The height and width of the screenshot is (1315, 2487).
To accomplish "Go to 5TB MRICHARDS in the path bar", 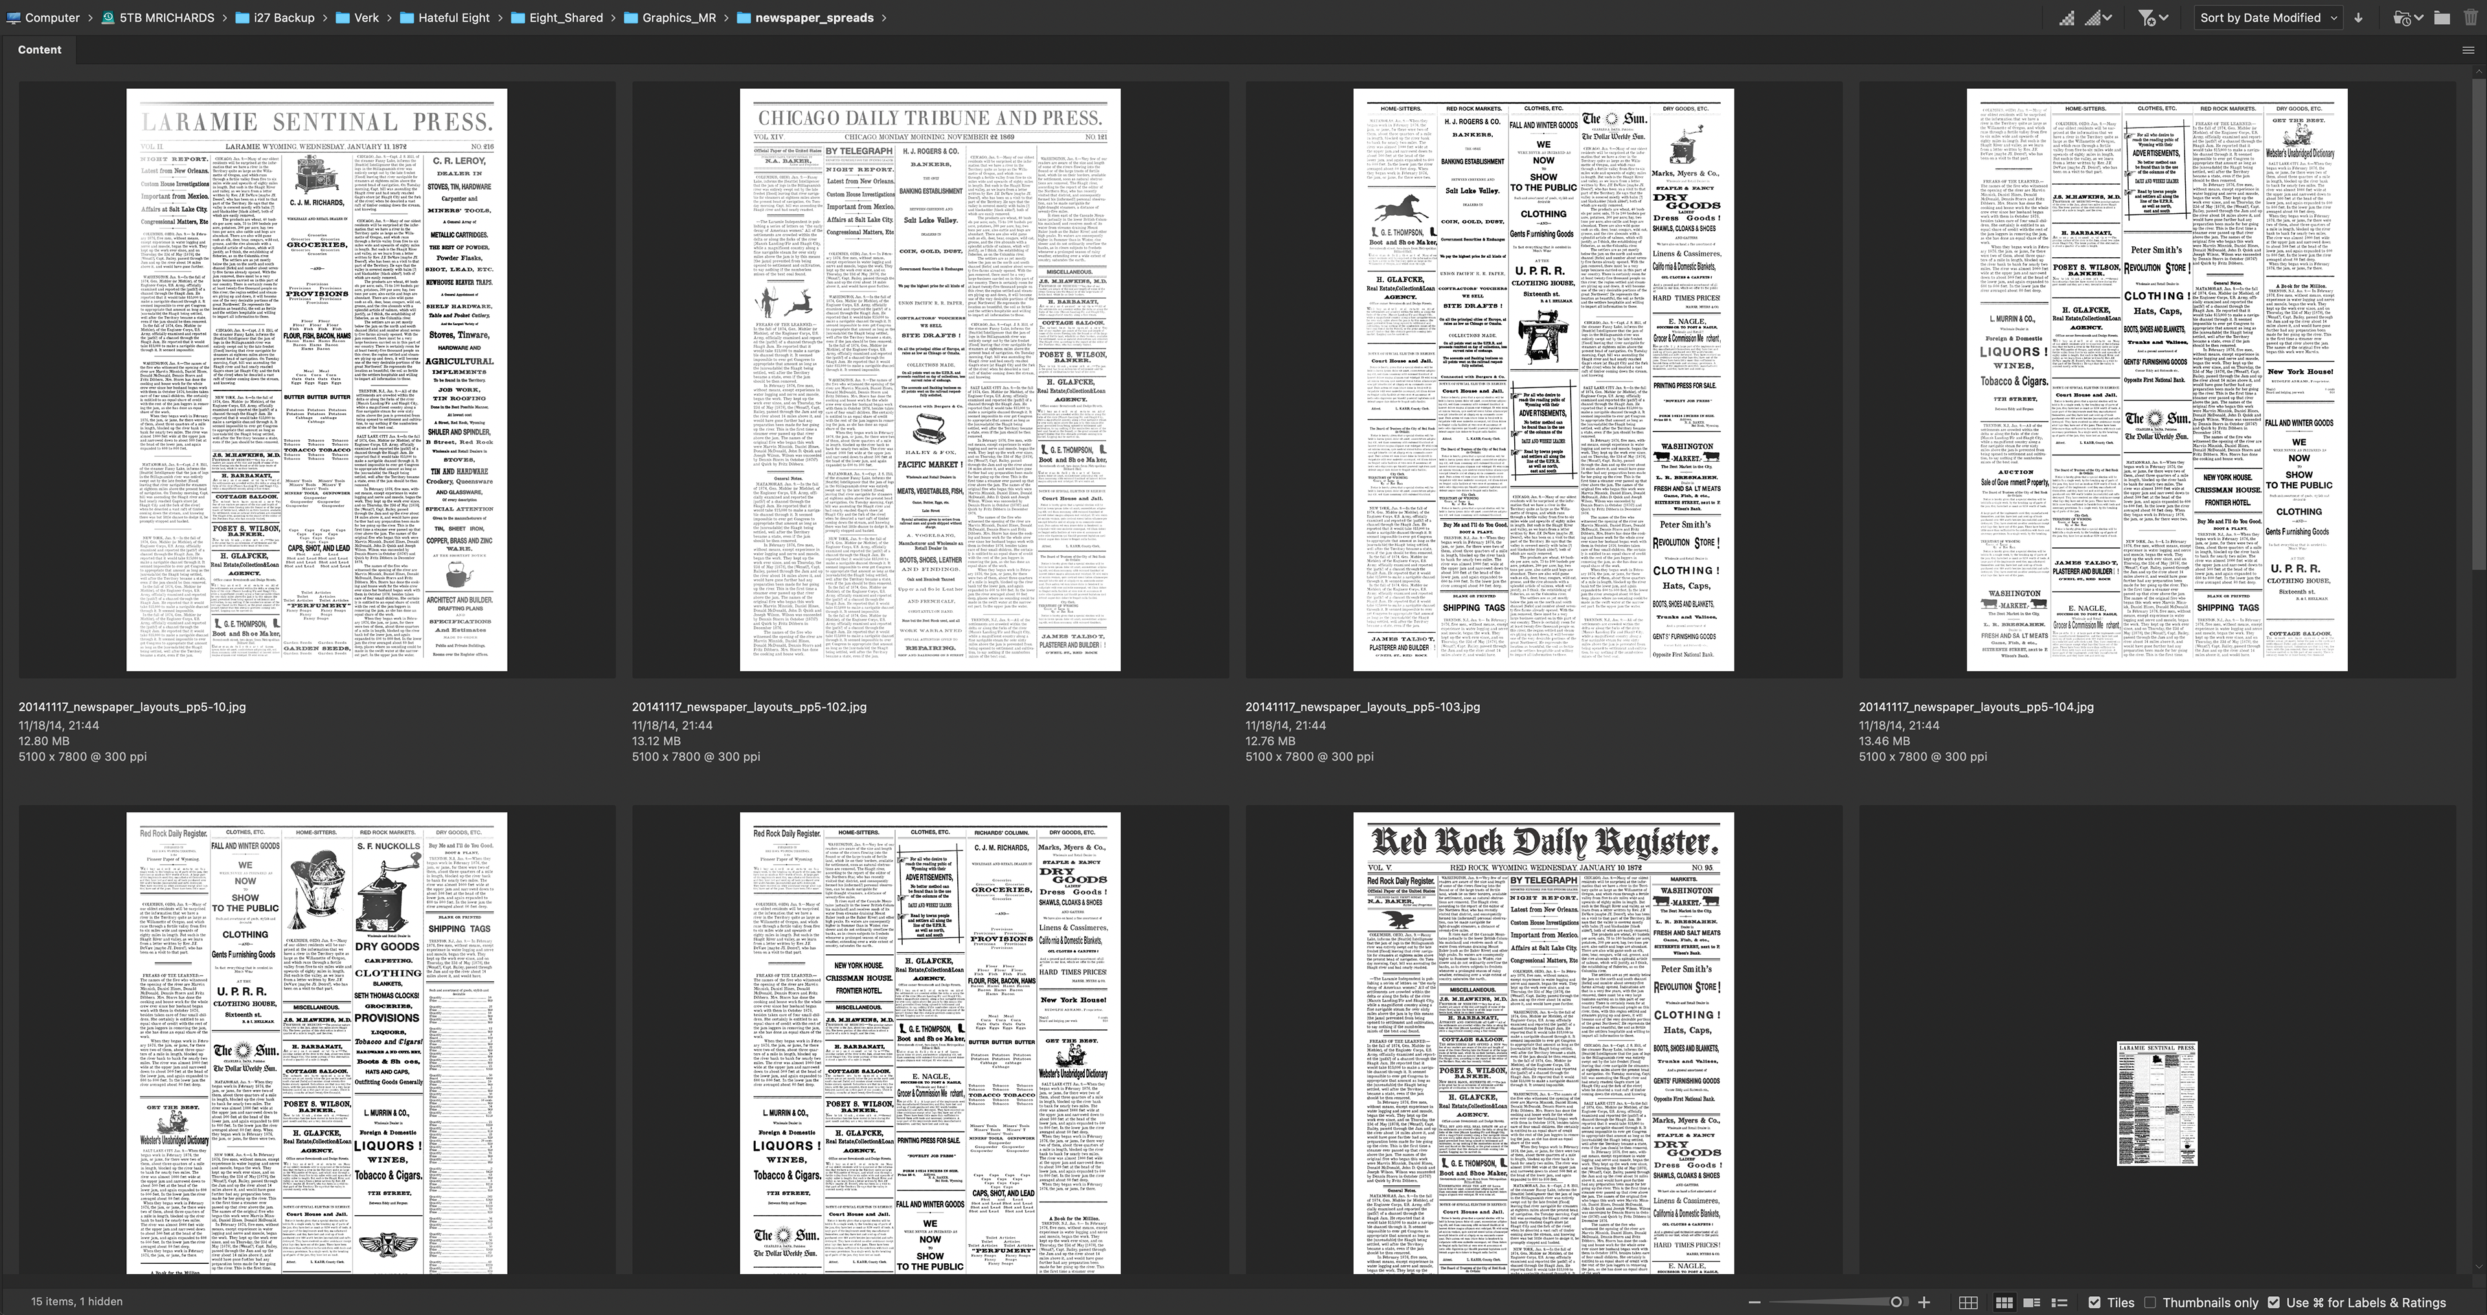I will pos(167,17).
